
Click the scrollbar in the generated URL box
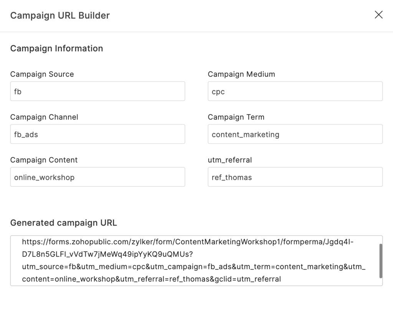(381, 261)
